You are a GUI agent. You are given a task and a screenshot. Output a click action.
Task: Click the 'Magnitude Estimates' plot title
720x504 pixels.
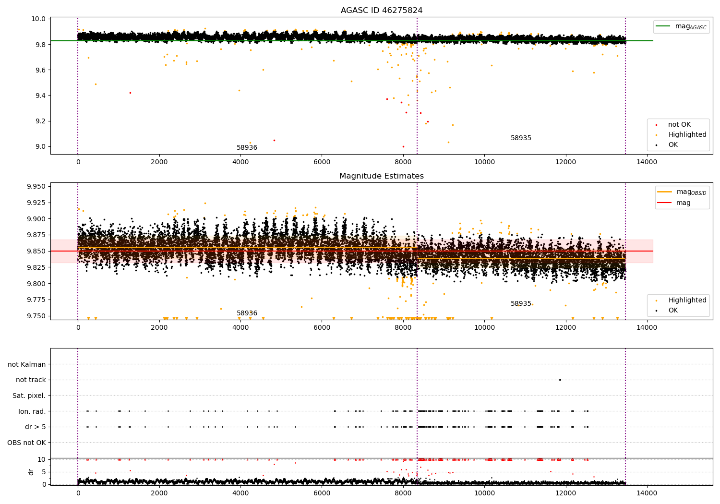(382, 176)
